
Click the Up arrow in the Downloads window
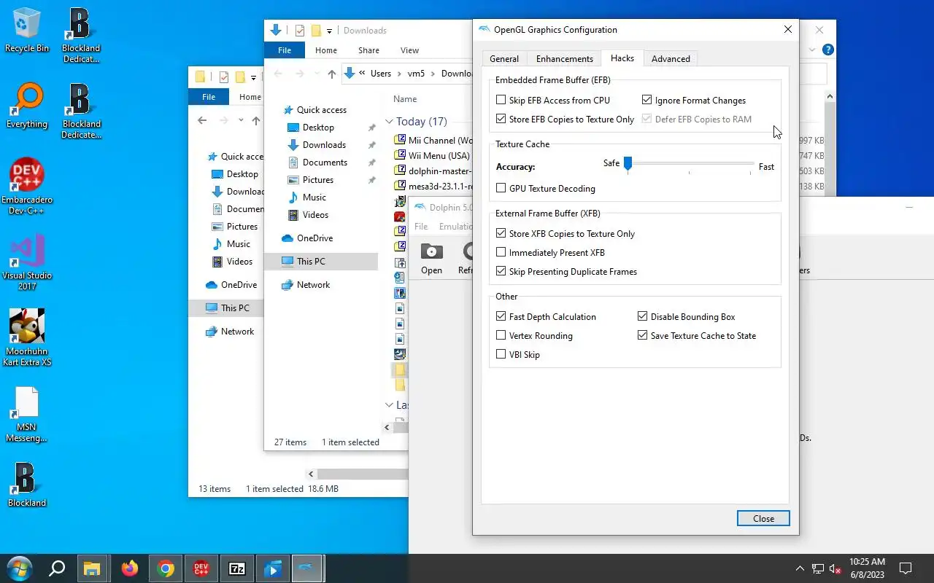[x=332, y=74]
